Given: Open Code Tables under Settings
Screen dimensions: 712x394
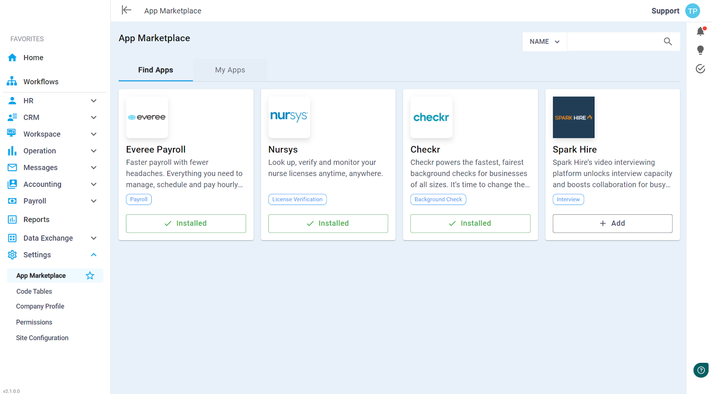Looking at the screenshot, I should pyautogui.click(x=34, y=292).
